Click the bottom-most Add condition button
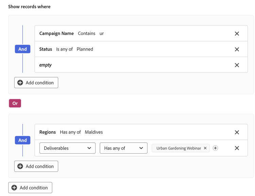The height and width of the screenshot is (196, 255). coord(30,188)
